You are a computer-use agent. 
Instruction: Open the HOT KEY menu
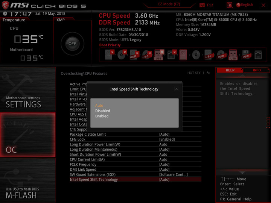tap(194, 73)
